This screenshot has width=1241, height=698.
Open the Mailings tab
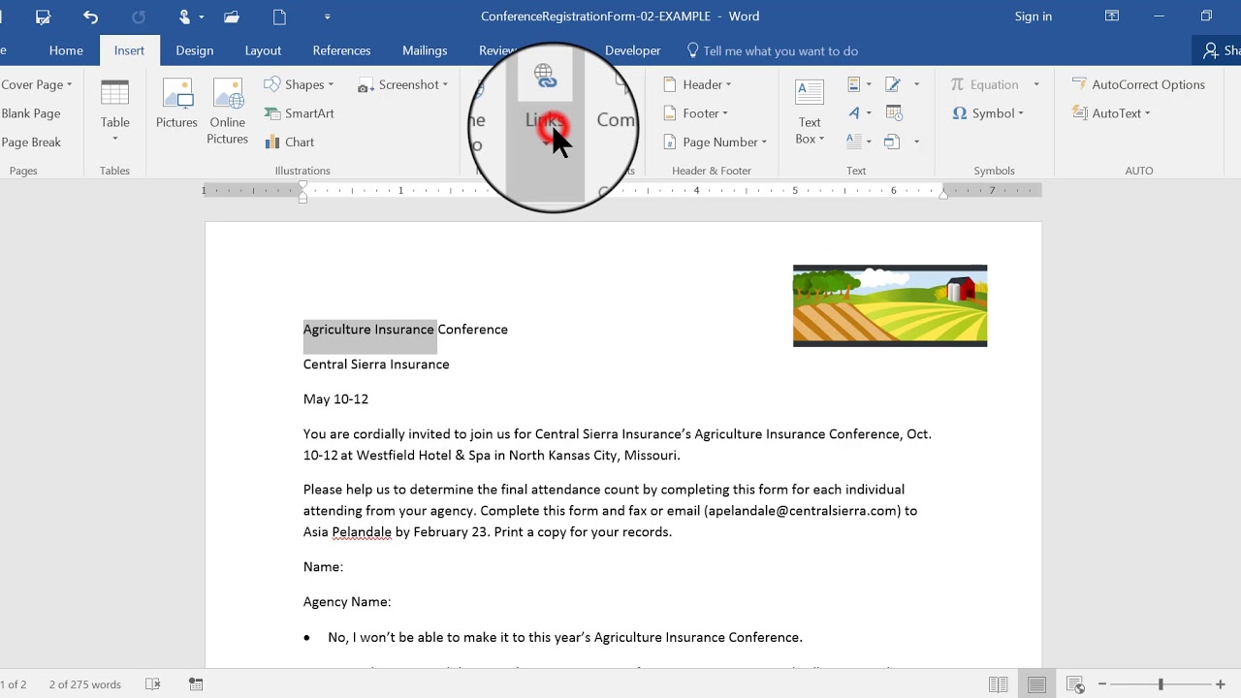click(x=425, y=50)
